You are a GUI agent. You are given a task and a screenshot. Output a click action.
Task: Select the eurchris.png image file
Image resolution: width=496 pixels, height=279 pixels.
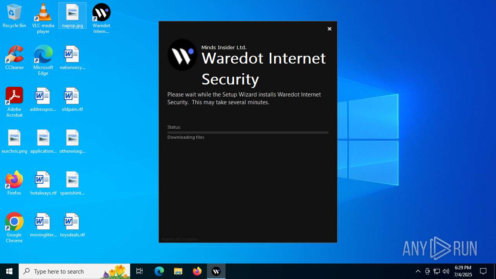[14, 141]
